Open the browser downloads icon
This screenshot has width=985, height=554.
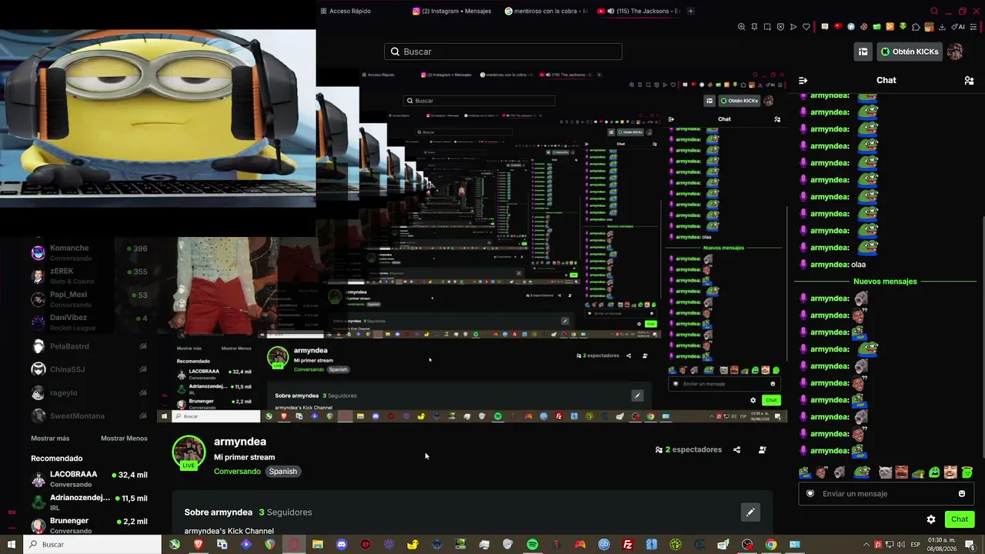pos(943,27)
